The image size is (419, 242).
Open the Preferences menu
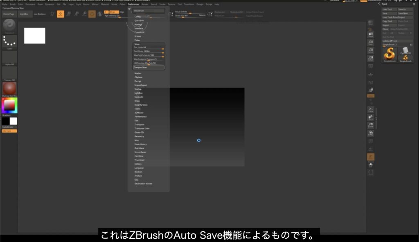tap(133, 4)
